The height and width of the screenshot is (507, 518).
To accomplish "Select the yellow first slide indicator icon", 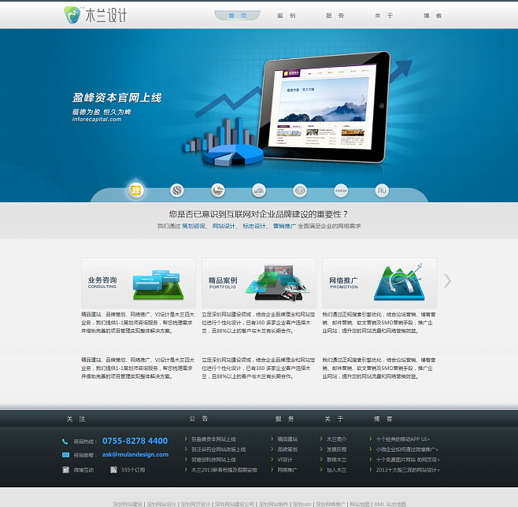I will (135, 191).
